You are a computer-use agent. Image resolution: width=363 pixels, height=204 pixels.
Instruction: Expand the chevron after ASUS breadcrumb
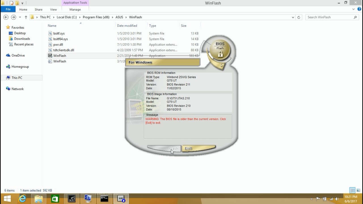point(126,17)
